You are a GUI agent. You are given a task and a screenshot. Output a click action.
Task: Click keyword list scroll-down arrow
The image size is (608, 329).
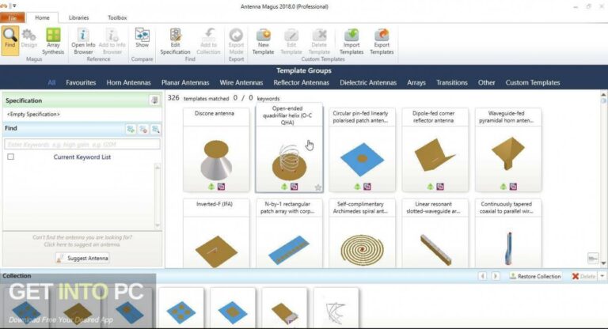158,225
